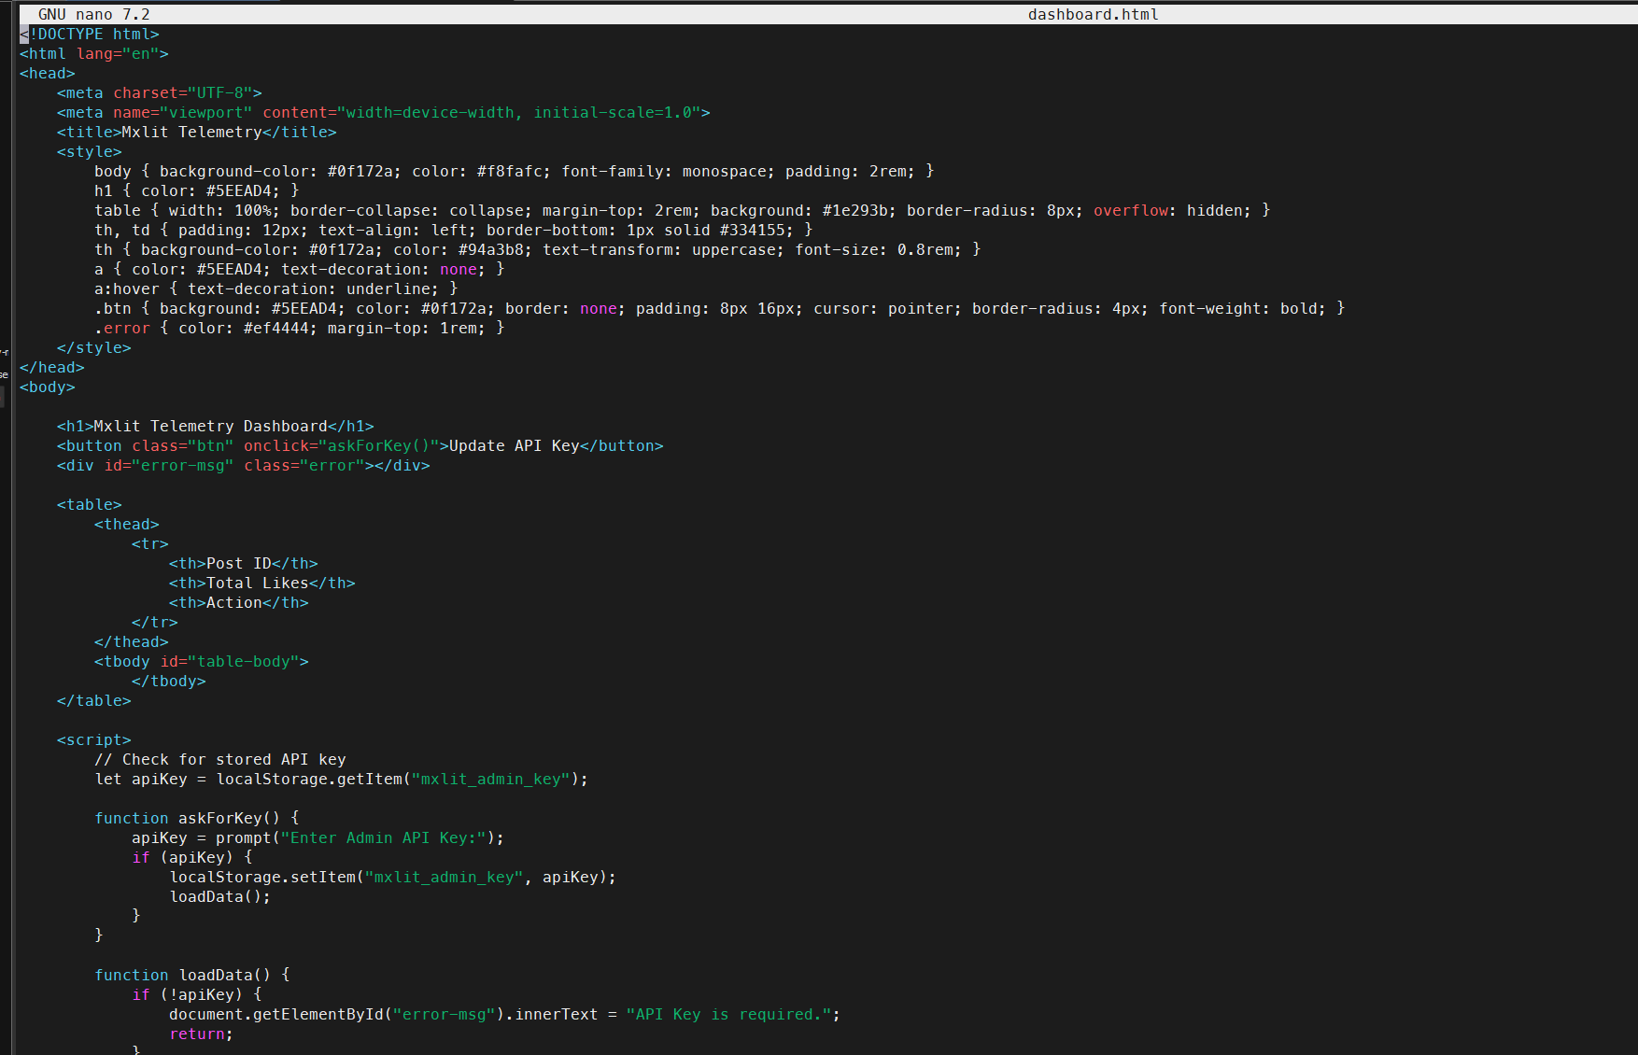
Task: Click the function loadData declaration
Action: (191, 976)
